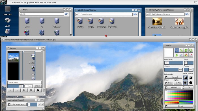Select the brush draw tool in Toolbox

point(177,50)
